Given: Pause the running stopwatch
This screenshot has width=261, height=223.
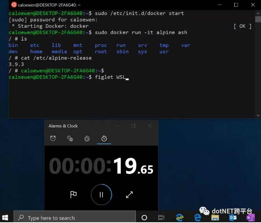Looking at the screenshot, I should click(x=101, y=194).
